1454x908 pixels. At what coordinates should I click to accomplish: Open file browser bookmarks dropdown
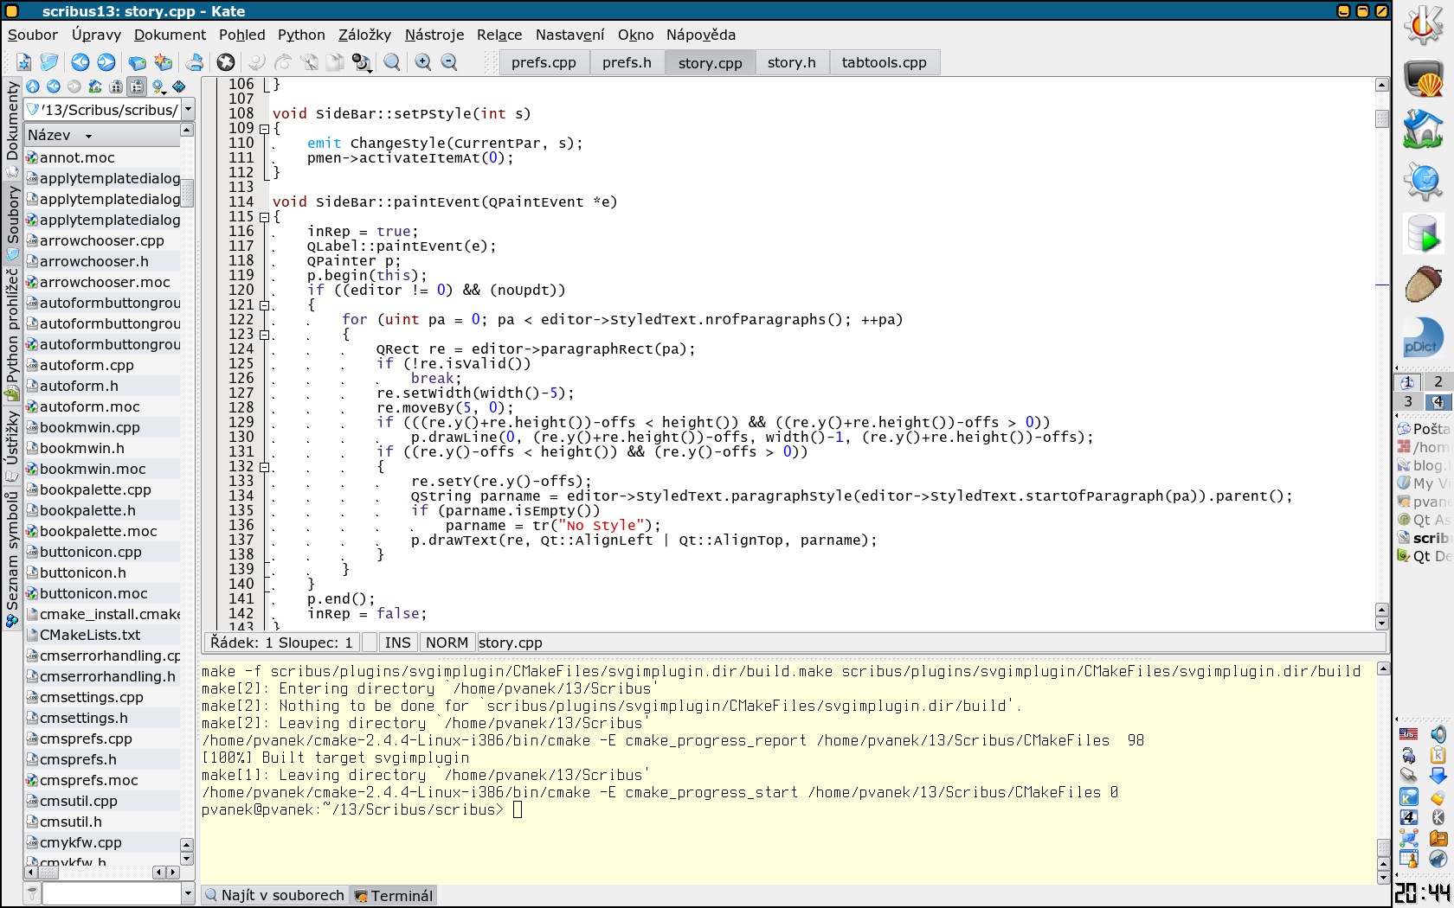[158, 86]
